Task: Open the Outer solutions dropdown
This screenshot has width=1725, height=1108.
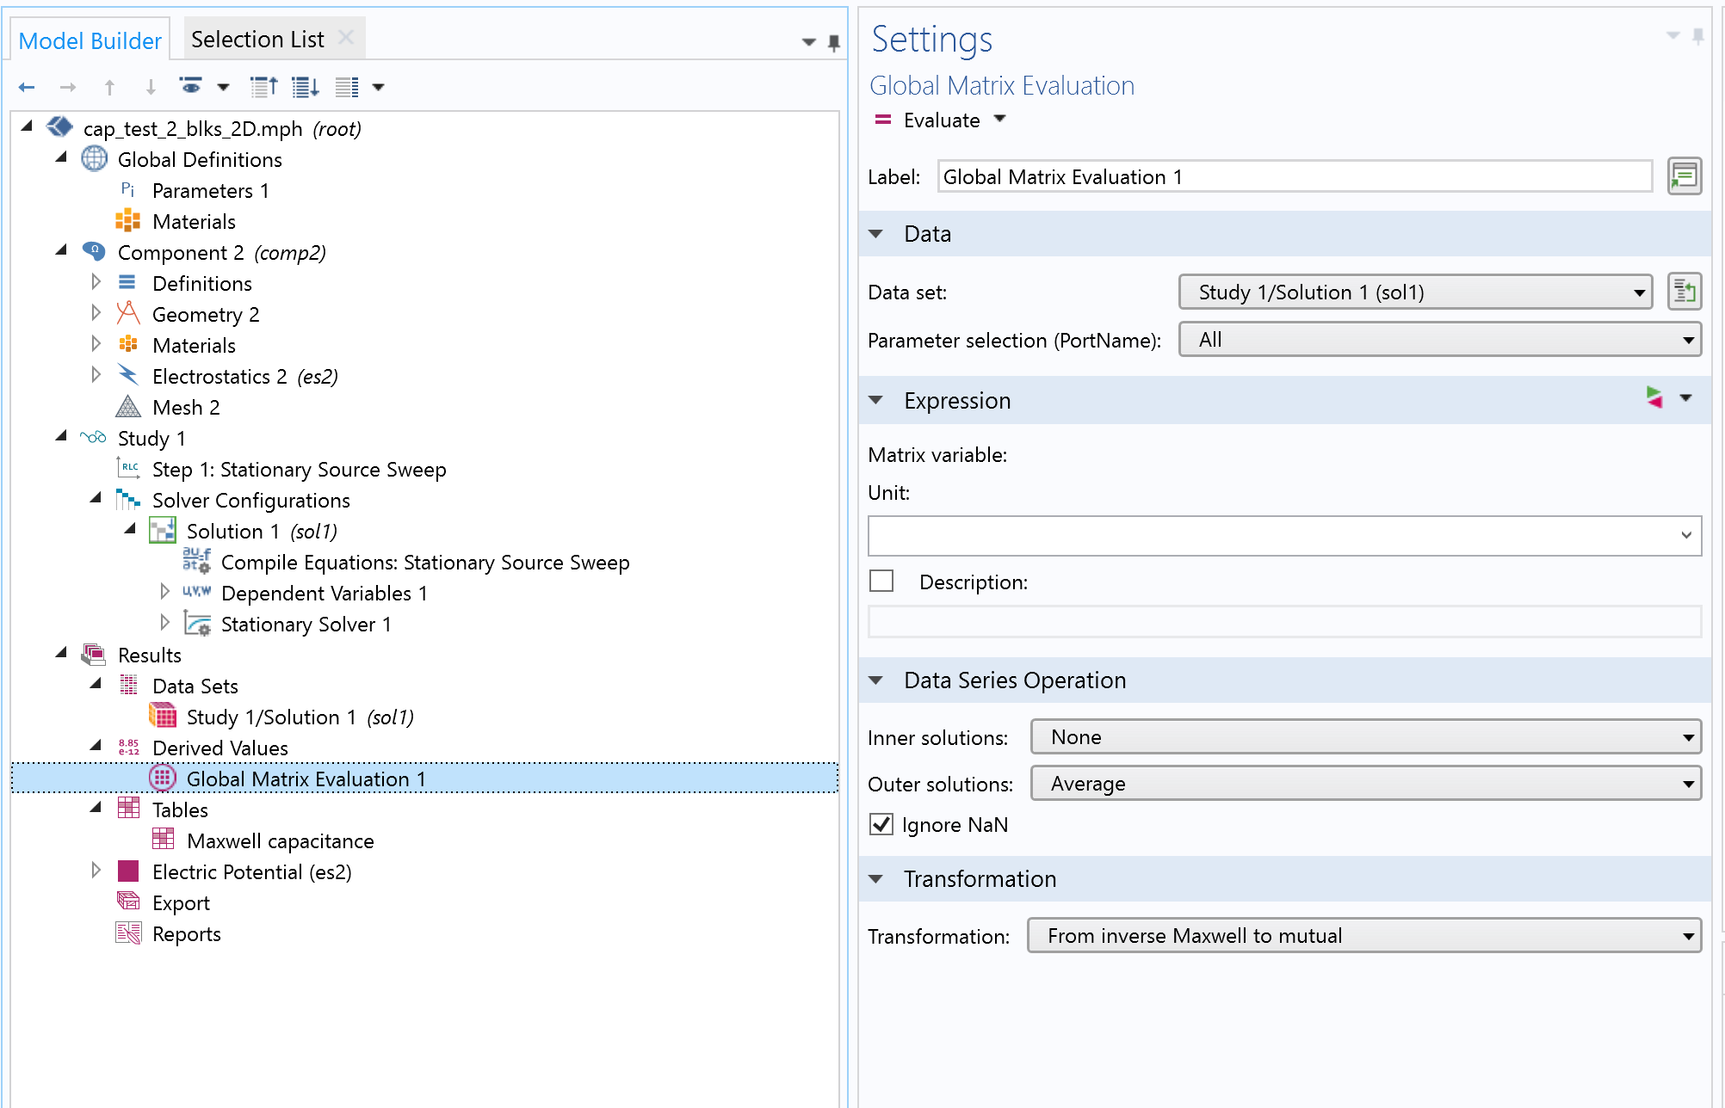Action: 1365,784
